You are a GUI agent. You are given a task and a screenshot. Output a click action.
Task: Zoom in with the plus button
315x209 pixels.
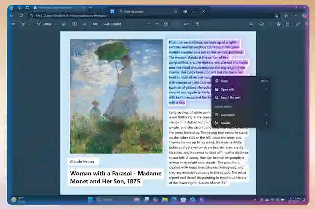coord(157,24)
